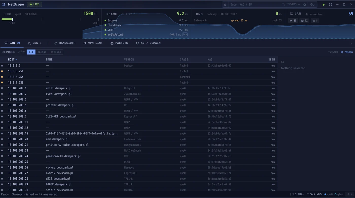Open the AD / DOMAIN tab
This screenshot has width=355, height=198.
coord(148,43)
